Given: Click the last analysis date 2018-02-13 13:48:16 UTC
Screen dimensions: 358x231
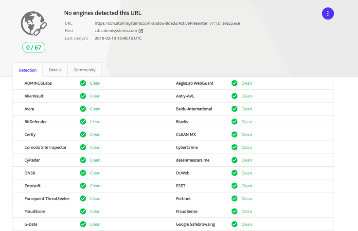Looking at the screenshot, I should [x=118, y=38].
